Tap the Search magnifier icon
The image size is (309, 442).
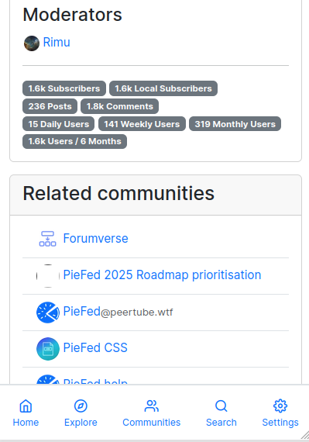coord(221,406)
